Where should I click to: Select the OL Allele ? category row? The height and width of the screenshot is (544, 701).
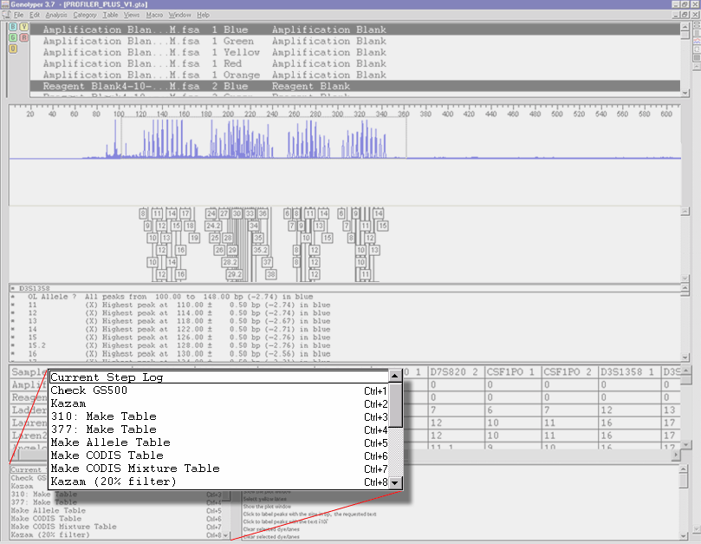345,297
